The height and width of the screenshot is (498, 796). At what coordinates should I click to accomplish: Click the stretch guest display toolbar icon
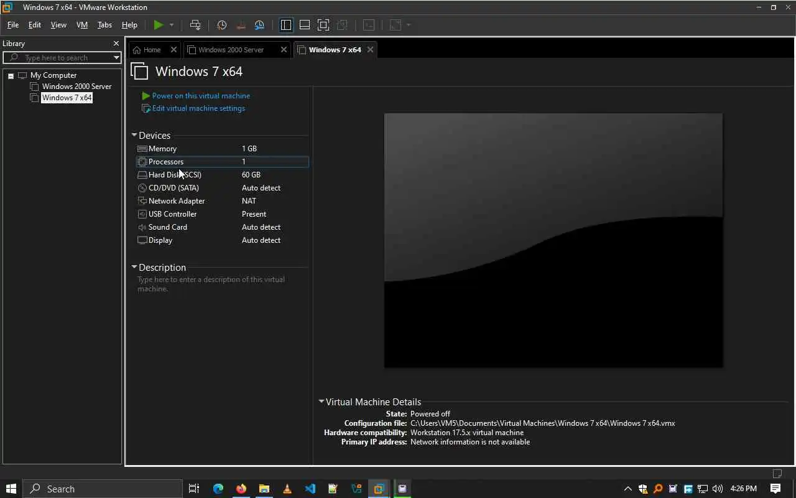[x=396, y=25]
